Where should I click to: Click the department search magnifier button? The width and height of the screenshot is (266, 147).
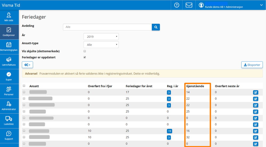point(156,27)
